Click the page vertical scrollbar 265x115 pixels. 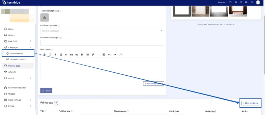[264, 45]
